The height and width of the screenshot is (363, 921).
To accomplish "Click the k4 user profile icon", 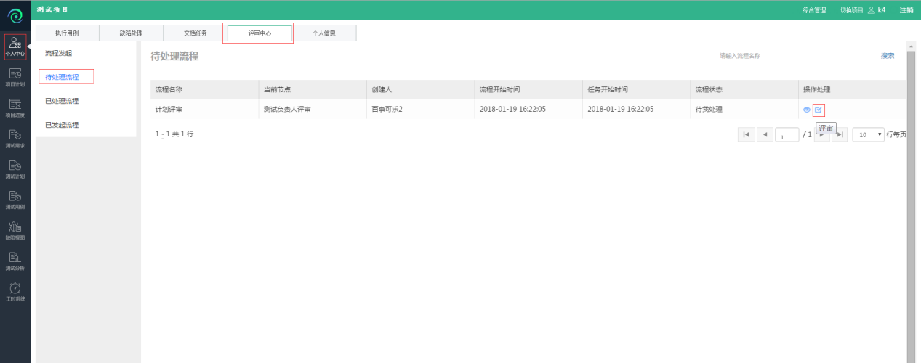I will 871,10.
